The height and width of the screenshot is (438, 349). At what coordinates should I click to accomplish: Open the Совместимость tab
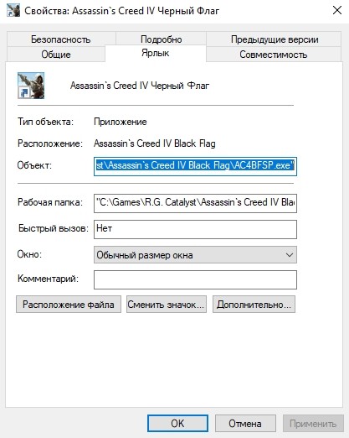(x=274, y=54)
